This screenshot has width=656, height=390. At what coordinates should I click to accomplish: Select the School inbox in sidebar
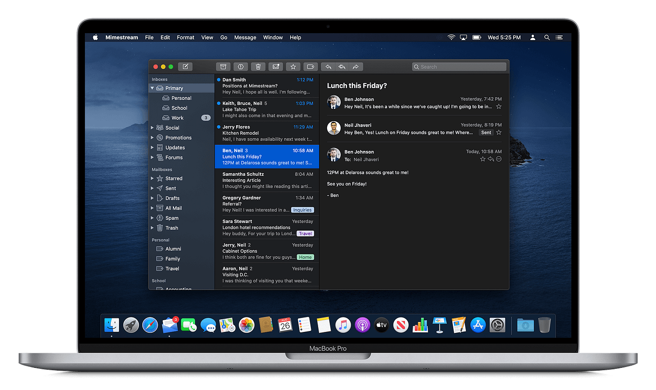tap(182, 108)
